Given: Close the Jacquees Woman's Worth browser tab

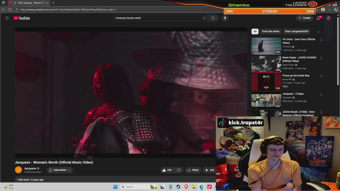Looking at the screenshot, I should pos(48,3).
